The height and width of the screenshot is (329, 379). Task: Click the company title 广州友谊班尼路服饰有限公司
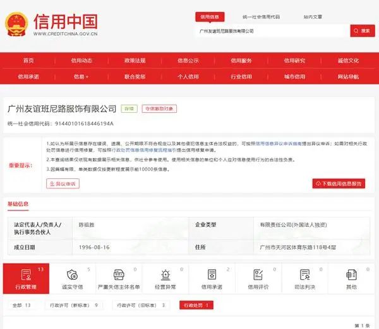pos(62,109)
